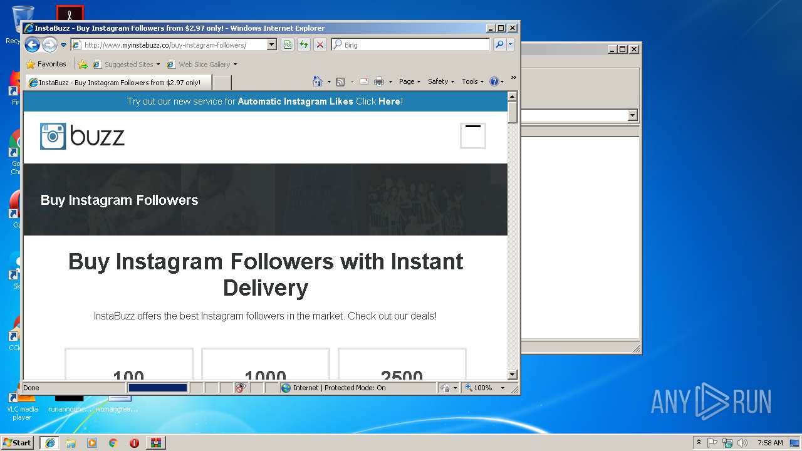Go back with the IE Back arrow

(33, 44)
